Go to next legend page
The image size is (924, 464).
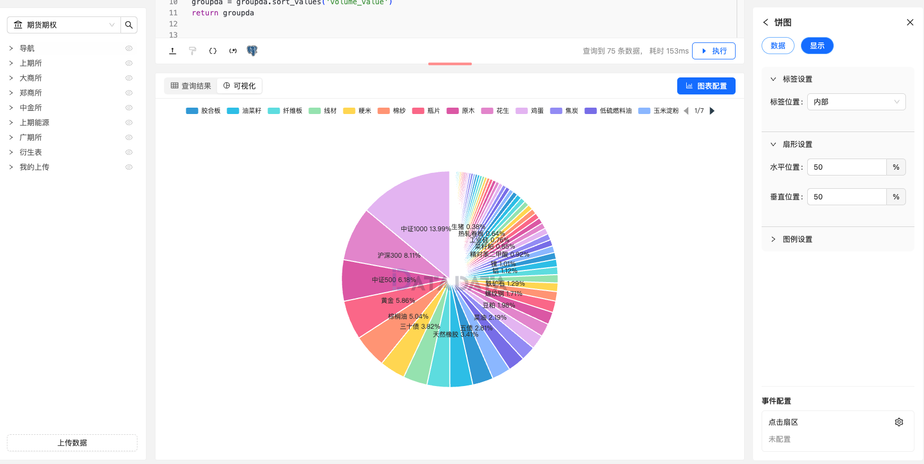(712, 111)
